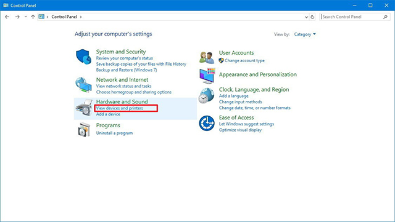Screen dimensions: 395x222
Task: Expand the chevron before Control Panel breadcrumb
Action: pyautogui.click(x=48, y=17)
